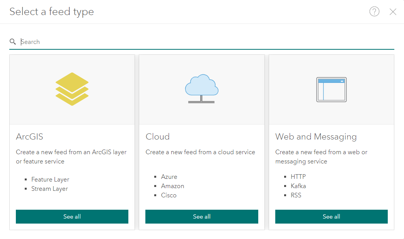Click See all under Cloud
404x239 pixels.
202,217
